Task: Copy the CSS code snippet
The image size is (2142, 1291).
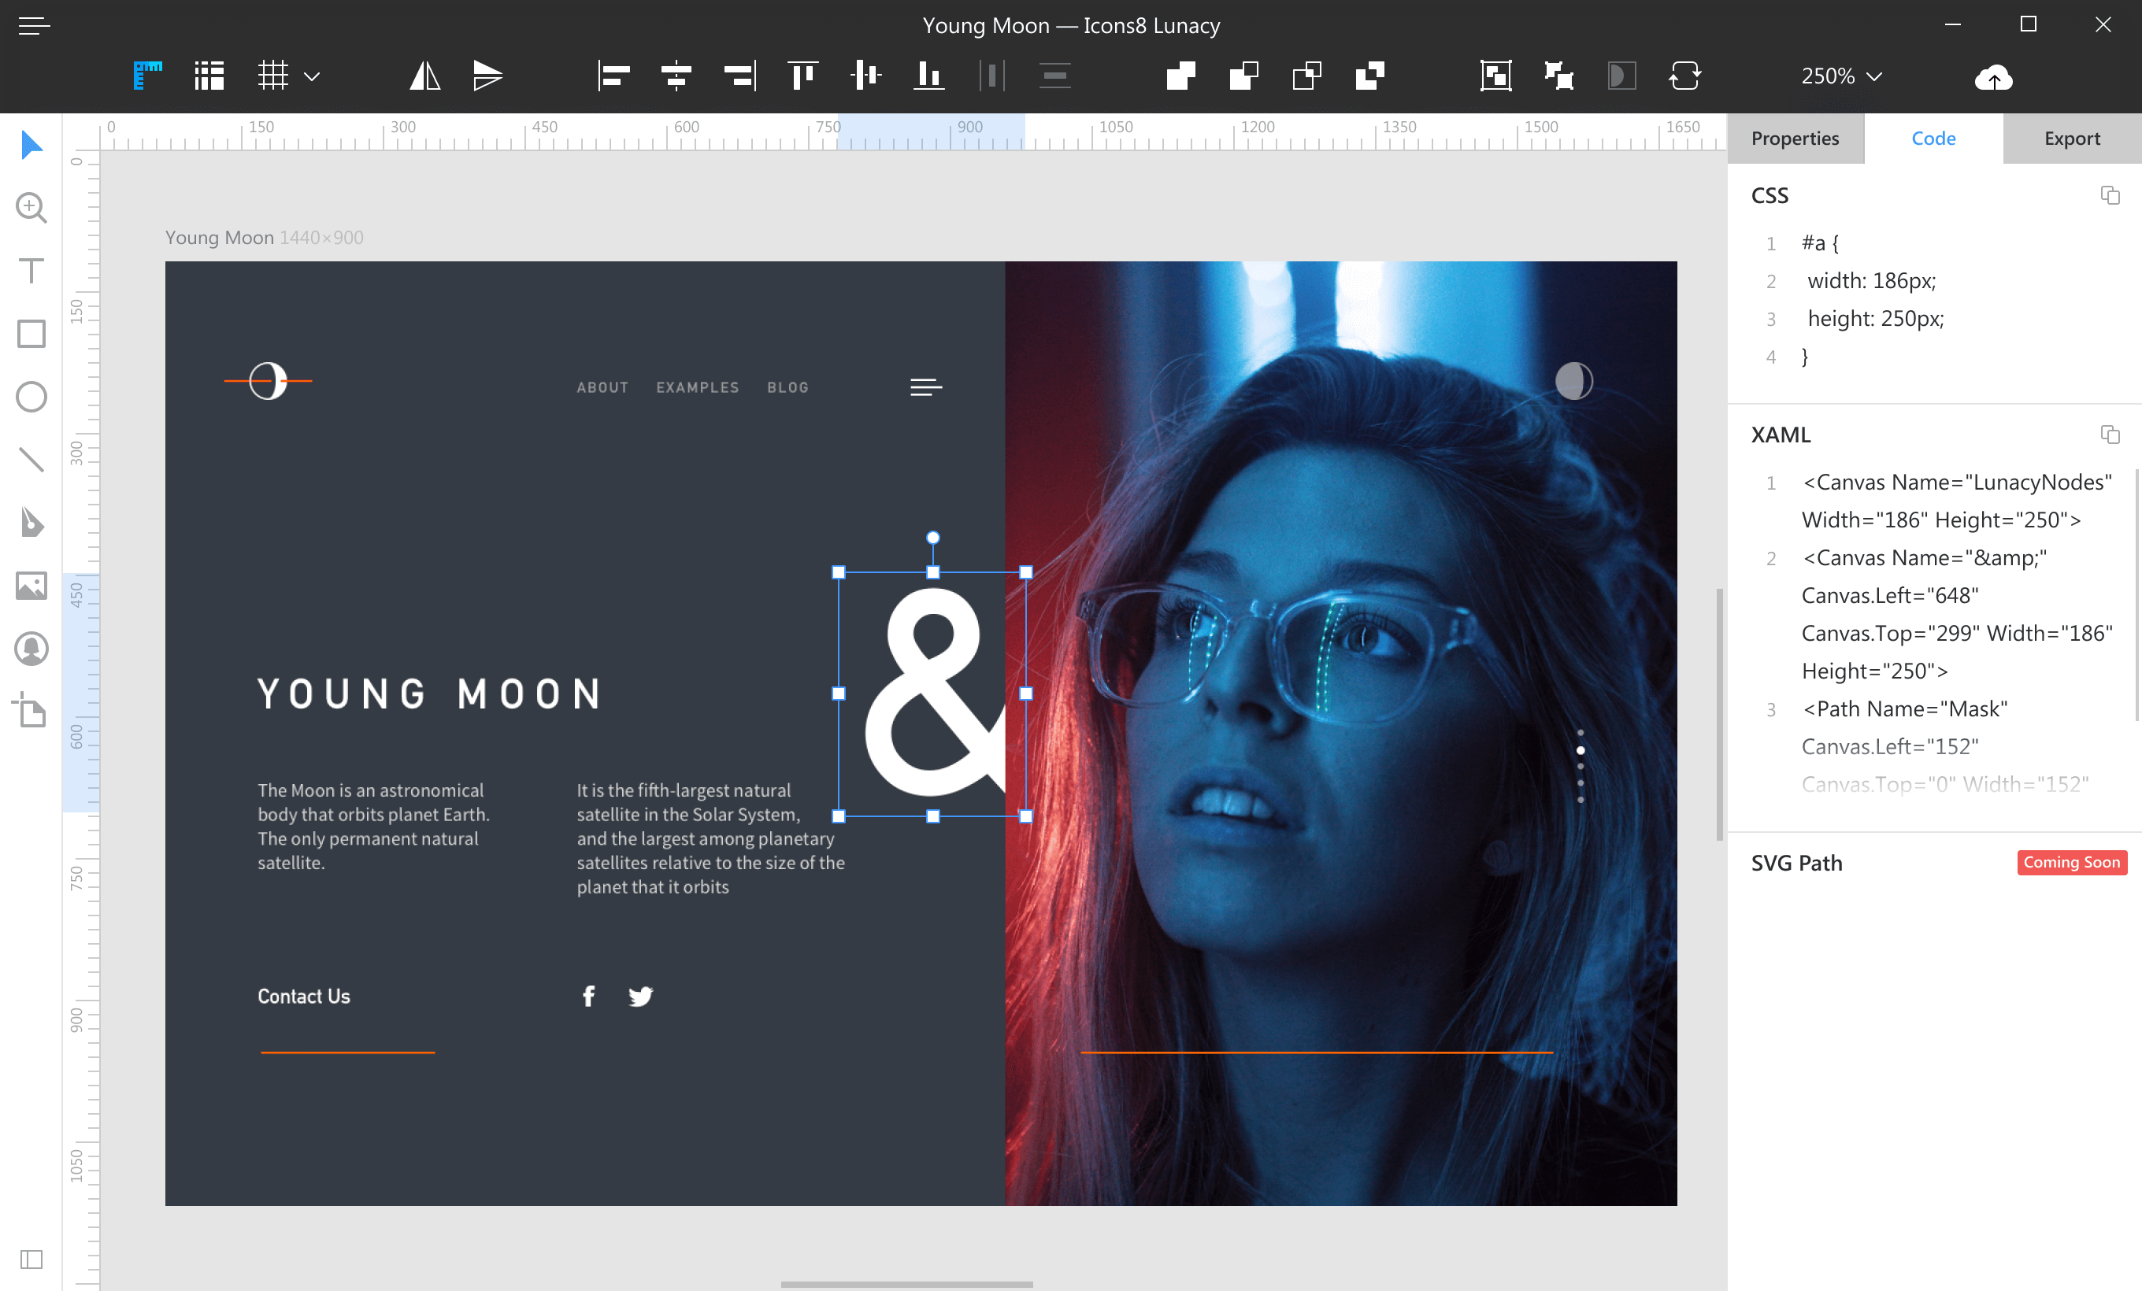Action: click(x=2110, y=195)
